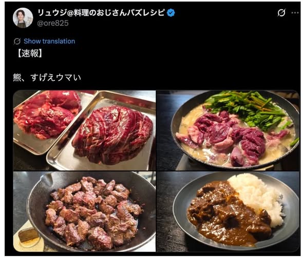Open the @ore825 handle
The image size is (303, 258).
point(53,23)
